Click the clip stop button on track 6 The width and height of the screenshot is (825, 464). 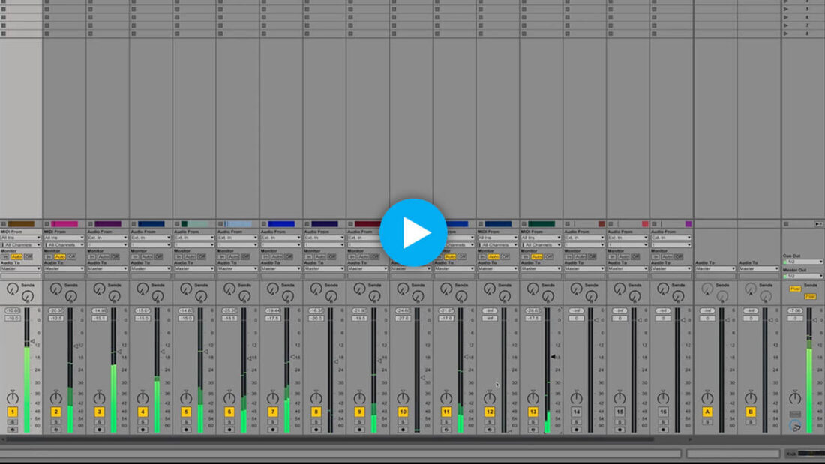(x=220, y=224)
